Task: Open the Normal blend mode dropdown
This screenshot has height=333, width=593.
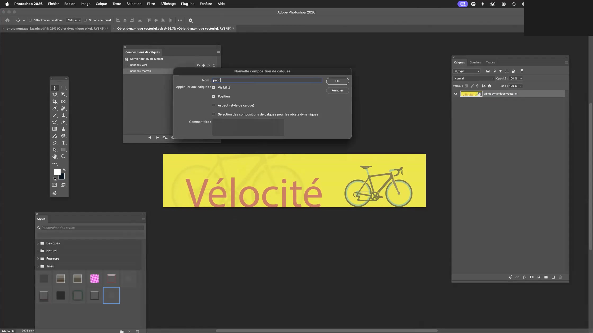Action: 474,78
